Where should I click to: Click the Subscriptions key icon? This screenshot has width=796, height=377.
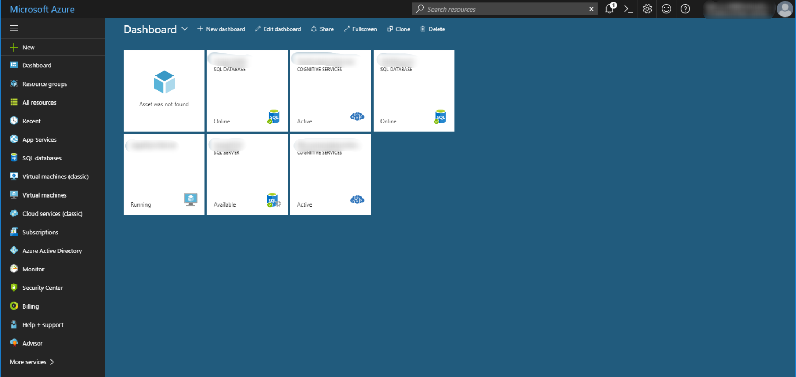pos(14,232)
